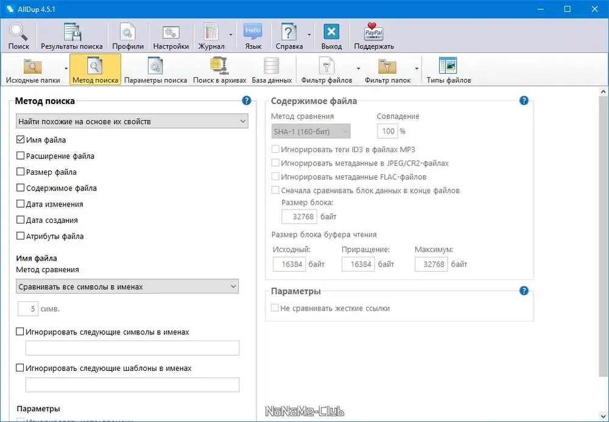The height and width of the screenshot is (422, 609).
Task: Open the Типы файлов section
Action: (449, 69)
